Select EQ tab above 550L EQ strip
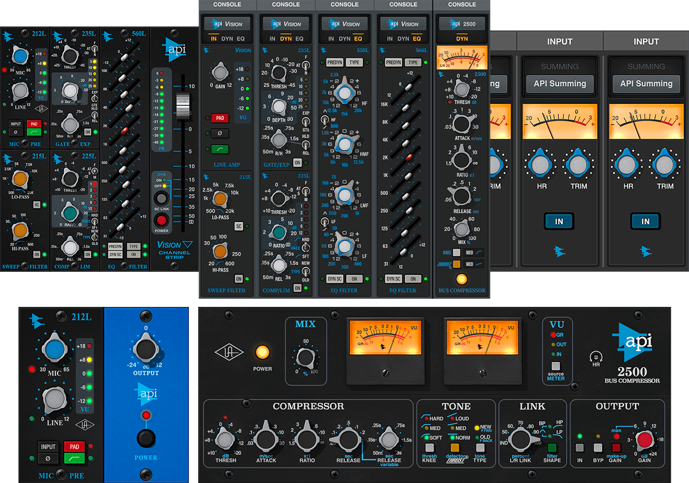The image size is (689, 483). (358, 39)
